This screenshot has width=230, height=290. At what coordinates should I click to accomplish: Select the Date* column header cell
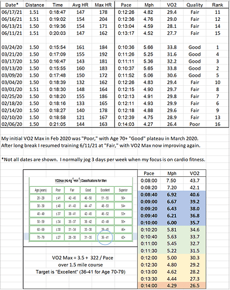12,5
